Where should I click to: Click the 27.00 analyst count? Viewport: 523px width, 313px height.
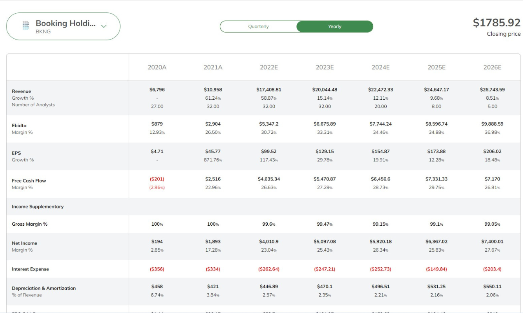pos(157,106)
